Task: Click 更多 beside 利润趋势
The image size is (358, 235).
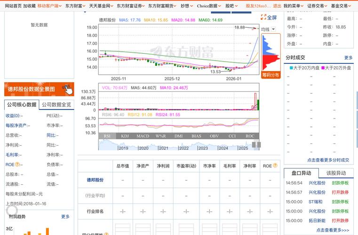Action: [x=65, y=217]
